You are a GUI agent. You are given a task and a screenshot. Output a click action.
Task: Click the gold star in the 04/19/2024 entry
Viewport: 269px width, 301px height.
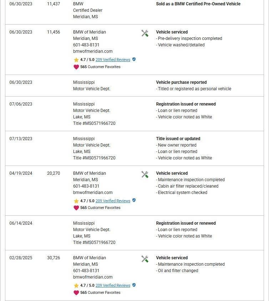[76, 201]
